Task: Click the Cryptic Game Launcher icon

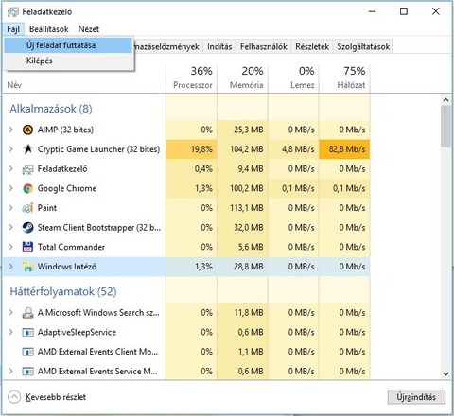Action: [27, 149]
